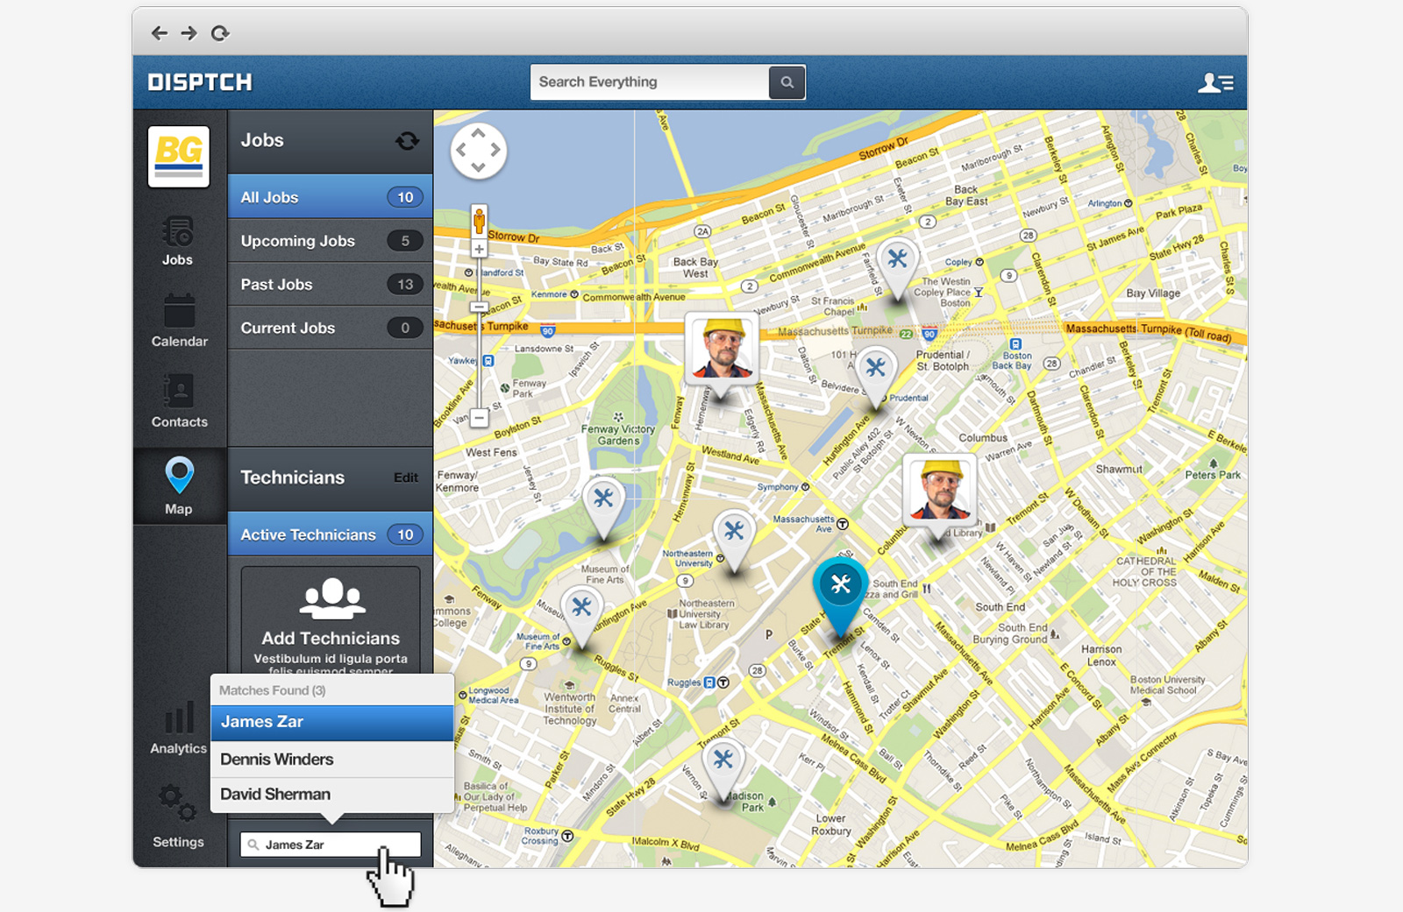Open the Calendar section in sidebar
The width and height of the screenshot is (1403, 912).
coord(179,321)
